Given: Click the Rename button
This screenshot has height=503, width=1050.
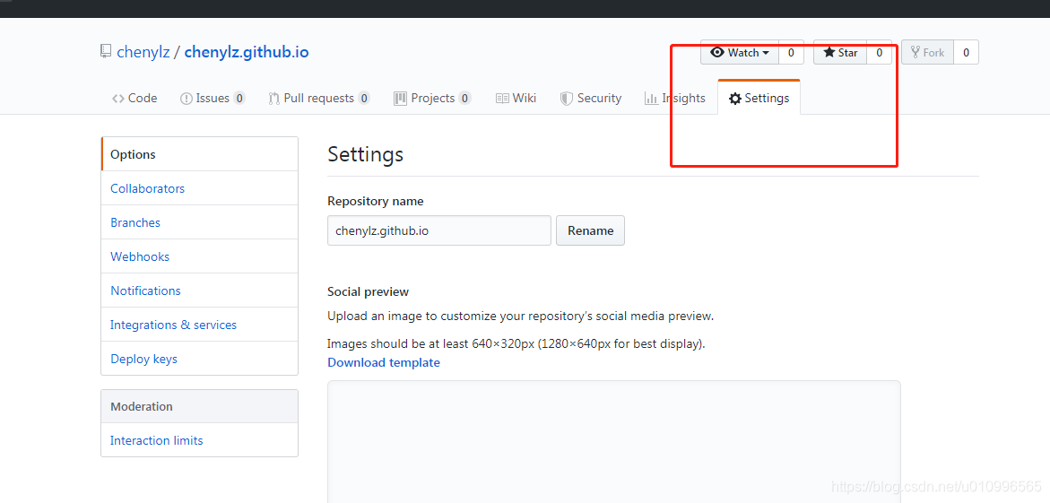Looking at the screenshot, I should pos(591,230).
